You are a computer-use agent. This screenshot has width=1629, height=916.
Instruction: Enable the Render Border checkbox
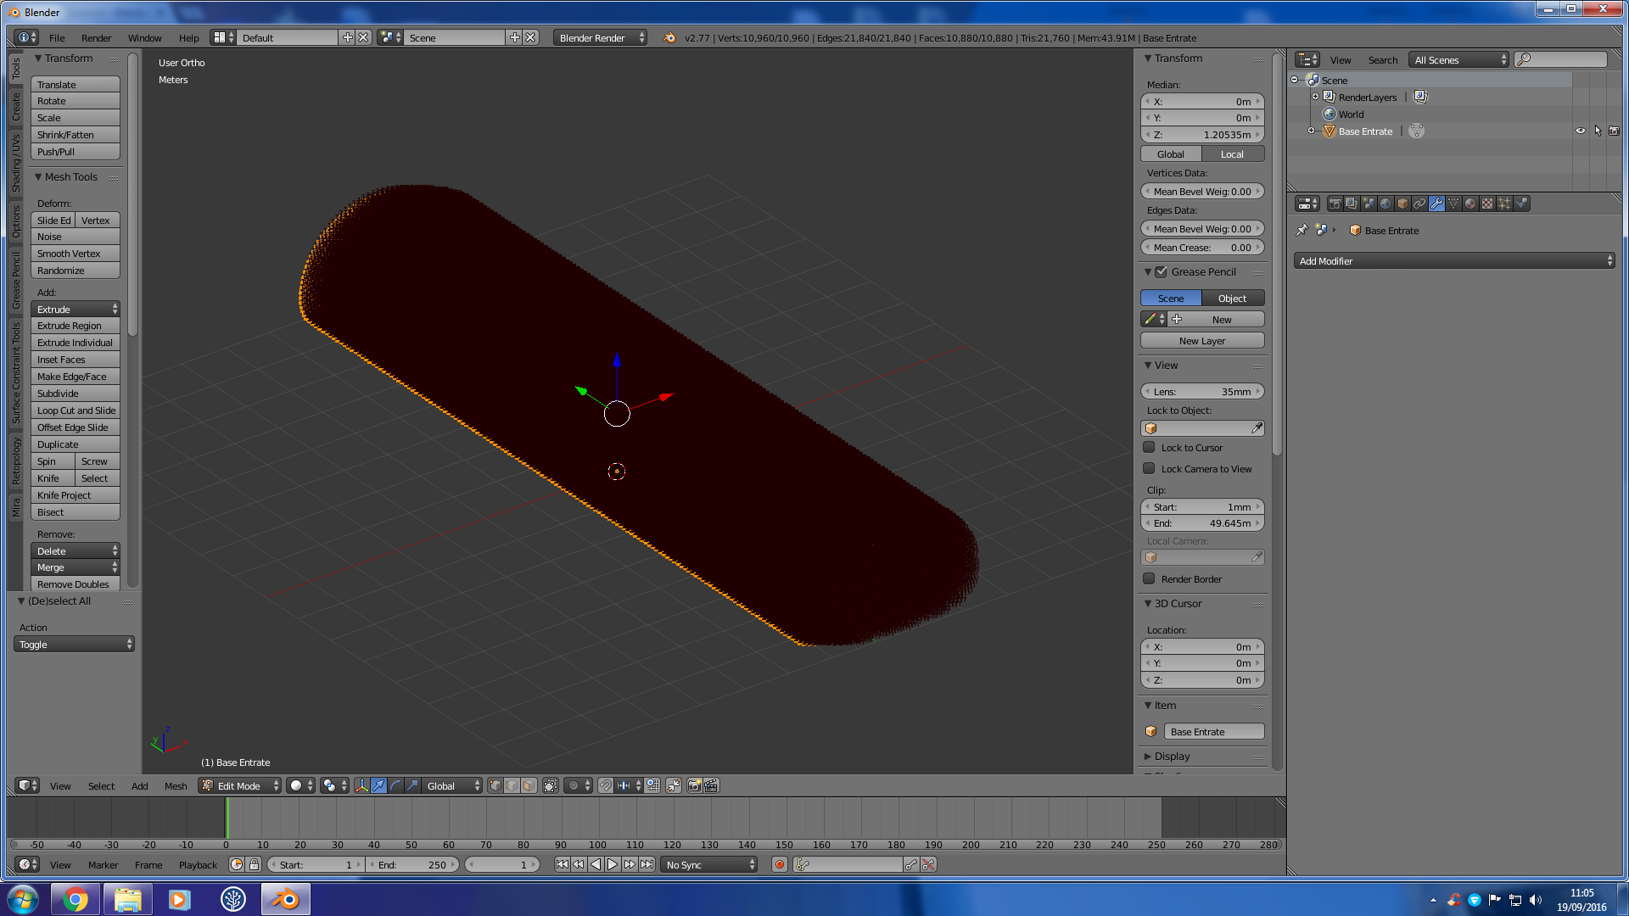[1149, 578]
